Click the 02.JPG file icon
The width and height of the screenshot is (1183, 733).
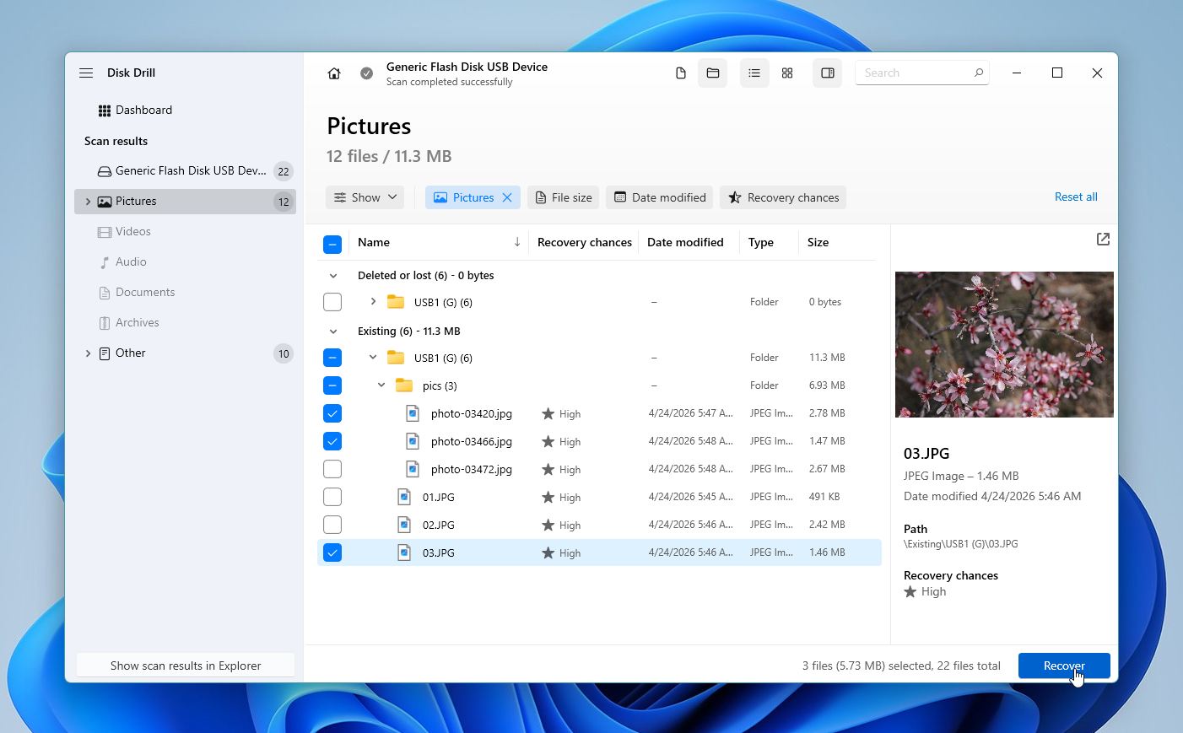(404, 525)
